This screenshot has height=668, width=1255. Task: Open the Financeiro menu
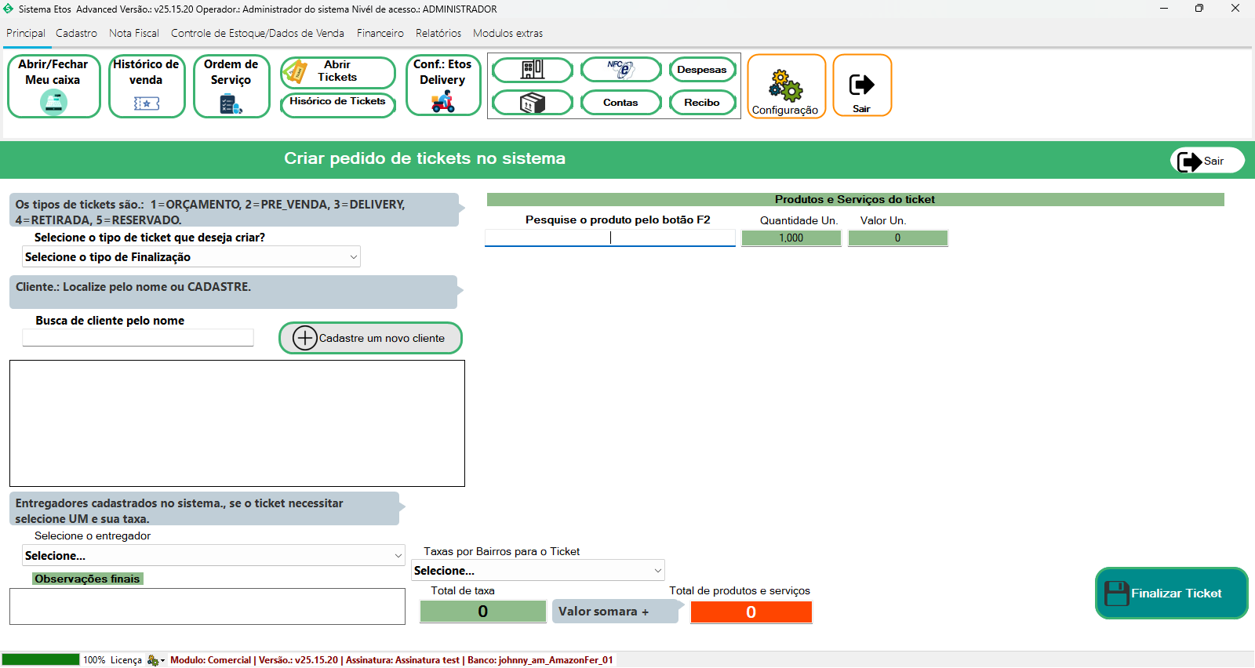pos(380,33)
